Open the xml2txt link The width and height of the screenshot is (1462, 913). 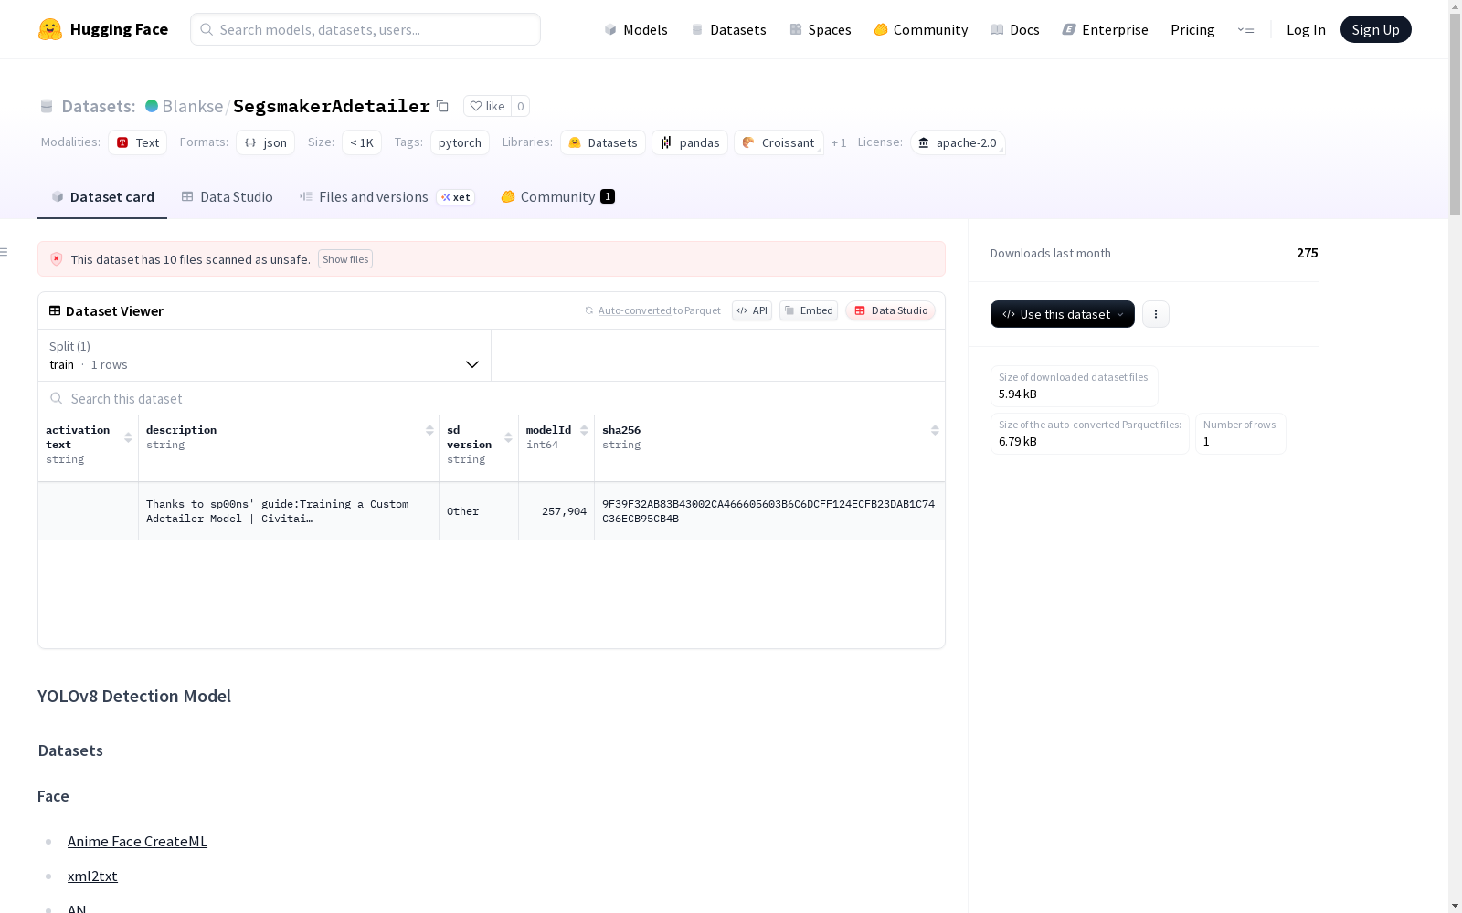[92, 876]
